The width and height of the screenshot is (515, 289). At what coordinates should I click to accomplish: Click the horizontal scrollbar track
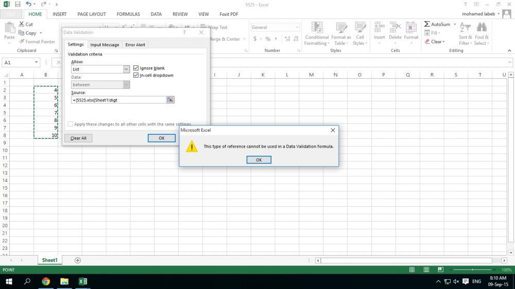[407, 261]
